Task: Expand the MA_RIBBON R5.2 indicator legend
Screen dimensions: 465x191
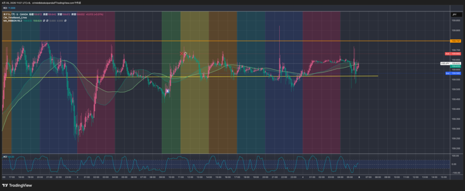Action: pos(13,21)
